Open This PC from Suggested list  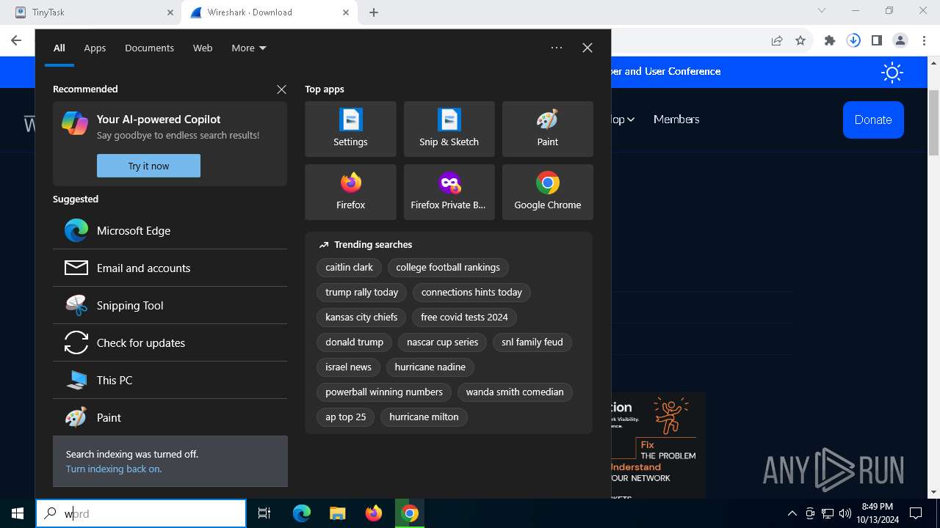tap(170, 380)
